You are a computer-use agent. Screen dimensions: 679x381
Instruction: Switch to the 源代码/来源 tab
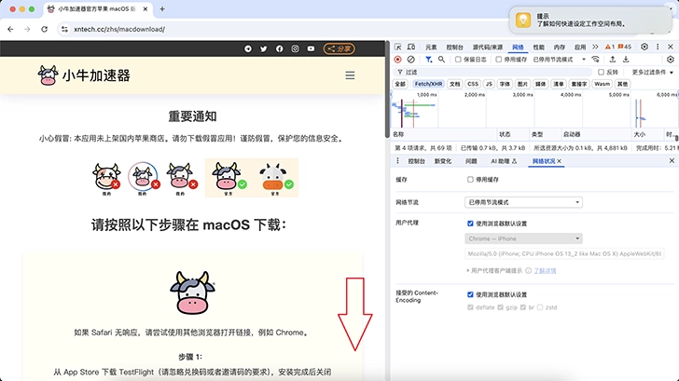[x=488, y=48]
